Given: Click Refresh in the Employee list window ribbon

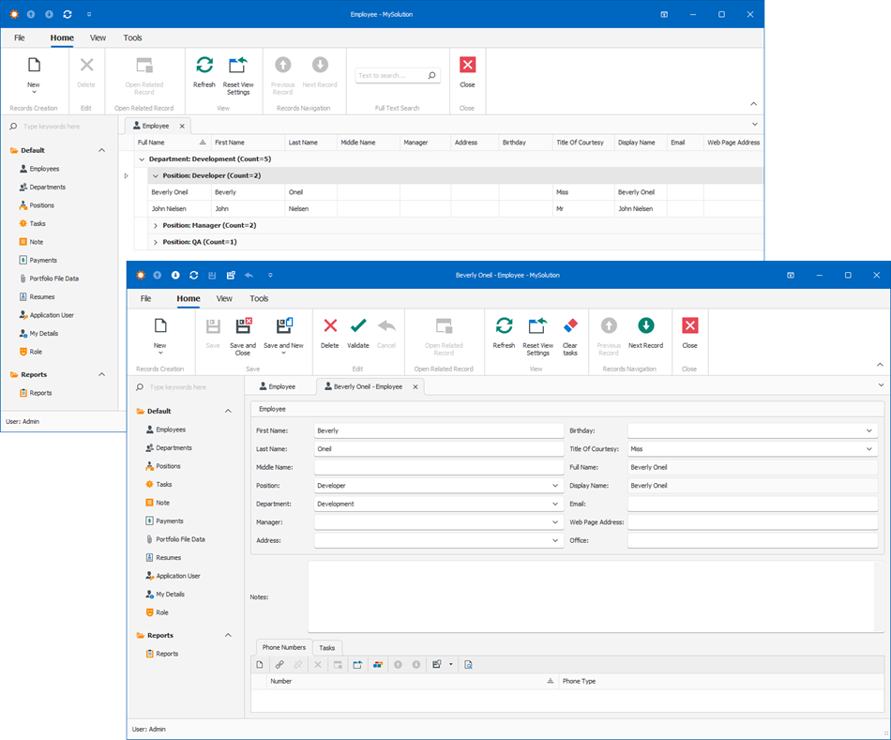Looking at the screenshot, I should [204, 72].
